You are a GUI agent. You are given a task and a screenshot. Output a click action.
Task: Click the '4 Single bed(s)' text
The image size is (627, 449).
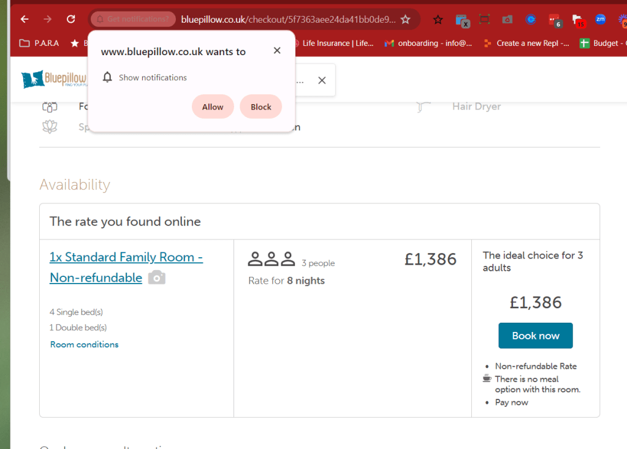[x=76, y=312]
